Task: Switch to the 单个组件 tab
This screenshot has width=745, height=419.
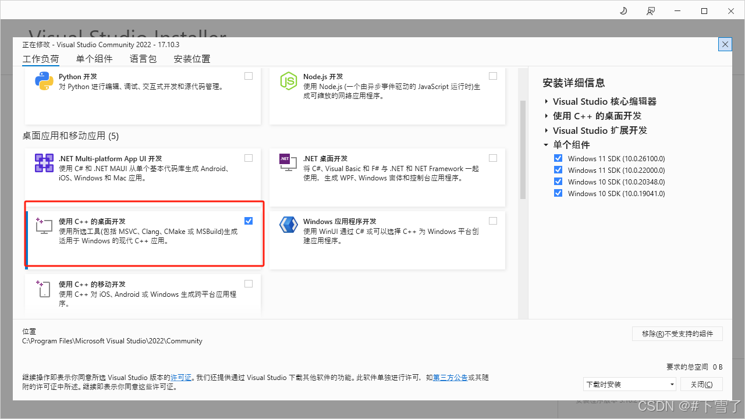Action: point(94,59)
